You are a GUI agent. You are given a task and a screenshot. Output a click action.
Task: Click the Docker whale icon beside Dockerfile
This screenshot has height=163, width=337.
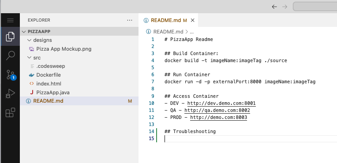point(32,75)
